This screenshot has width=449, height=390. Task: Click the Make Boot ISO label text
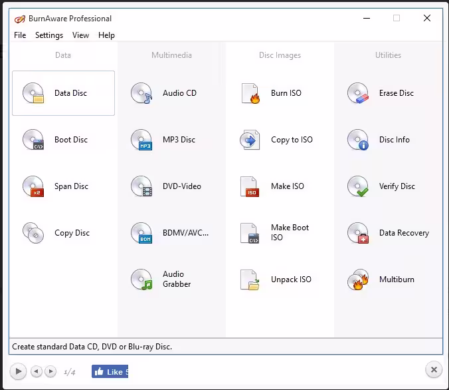pos(290,232)
